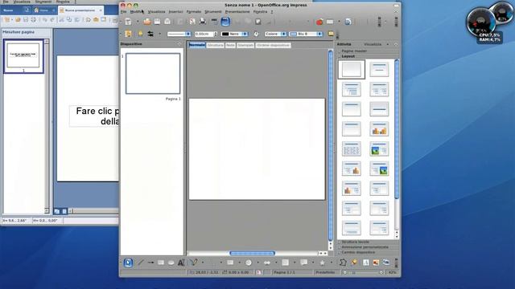Select the Line drawing tool
This screenshot has width=515, height=289.
pyautogui.click(x=141, y=263)
